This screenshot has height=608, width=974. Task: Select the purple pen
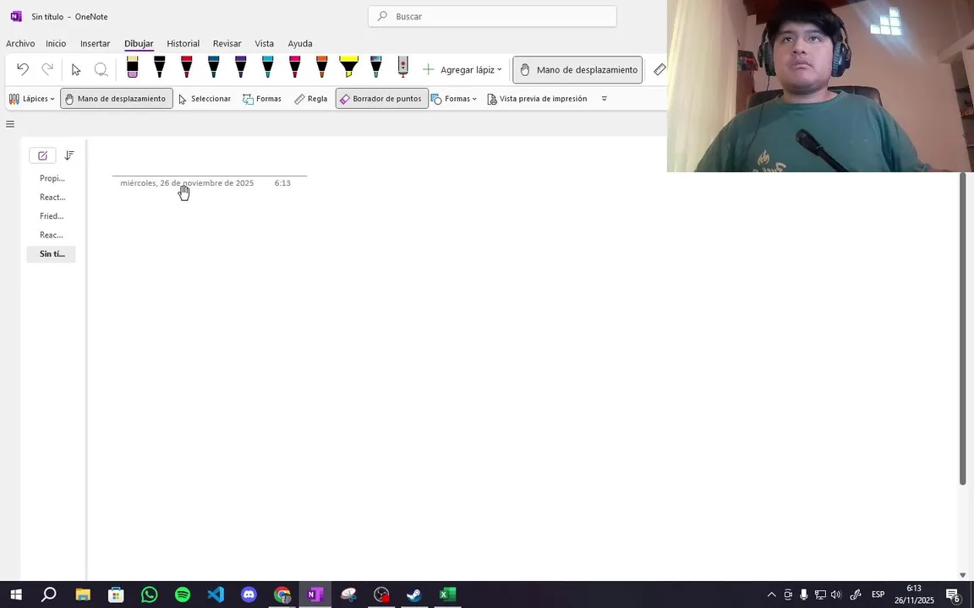[x=241, y=67]
